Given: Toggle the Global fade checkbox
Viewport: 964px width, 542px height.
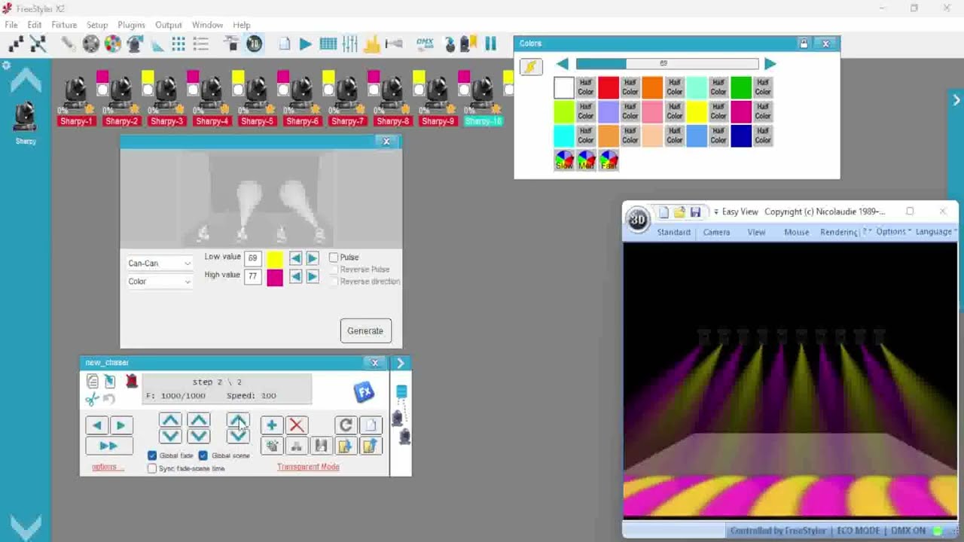Looking at the screenshot, I should pyautogui.click(x=152, y=455).
